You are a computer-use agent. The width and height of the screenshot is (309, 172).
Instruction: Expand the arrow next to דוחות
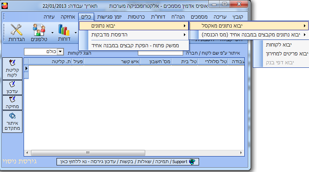(76, 33)
